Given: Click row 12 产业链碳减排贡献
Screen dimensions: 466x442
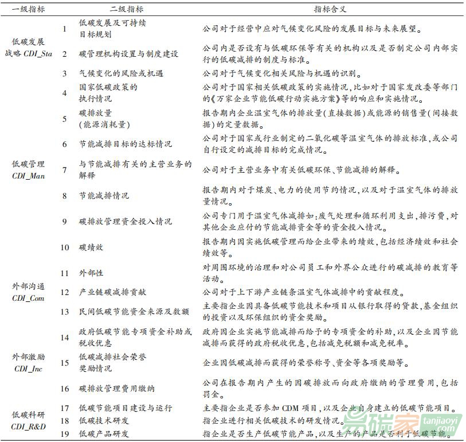Looking at the screenshot, I should tap(113, 292).
